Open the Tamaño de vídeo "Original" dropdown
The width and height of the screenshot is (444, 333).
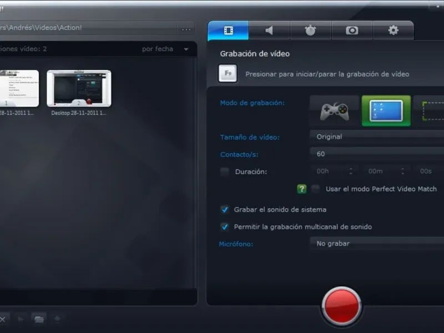(x=377, y=137)
